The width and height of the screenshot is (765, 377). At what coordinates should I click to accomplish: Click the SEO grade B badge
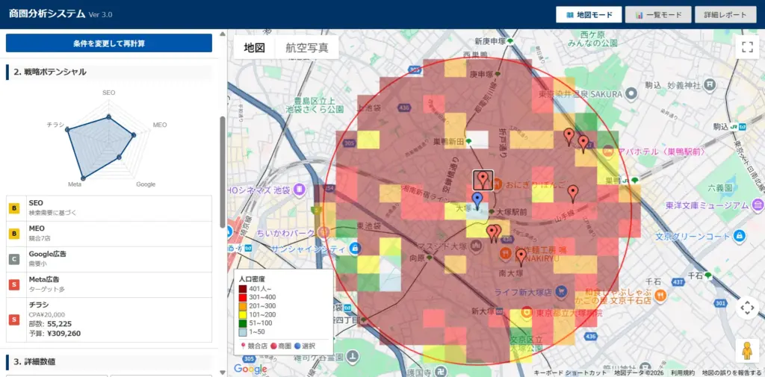pos(14,208)
